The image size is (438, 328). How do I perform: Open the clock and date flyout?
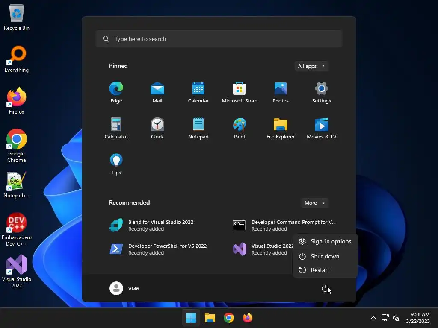click(x=418, y=318)
